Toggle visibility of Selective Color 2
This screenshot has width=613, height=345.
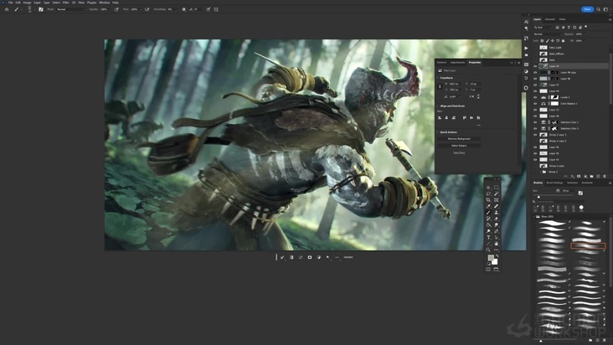[535, 129]
